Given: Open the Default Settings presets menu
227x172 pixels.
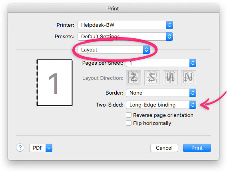Looking at the screenshot, I should [125, 37].
